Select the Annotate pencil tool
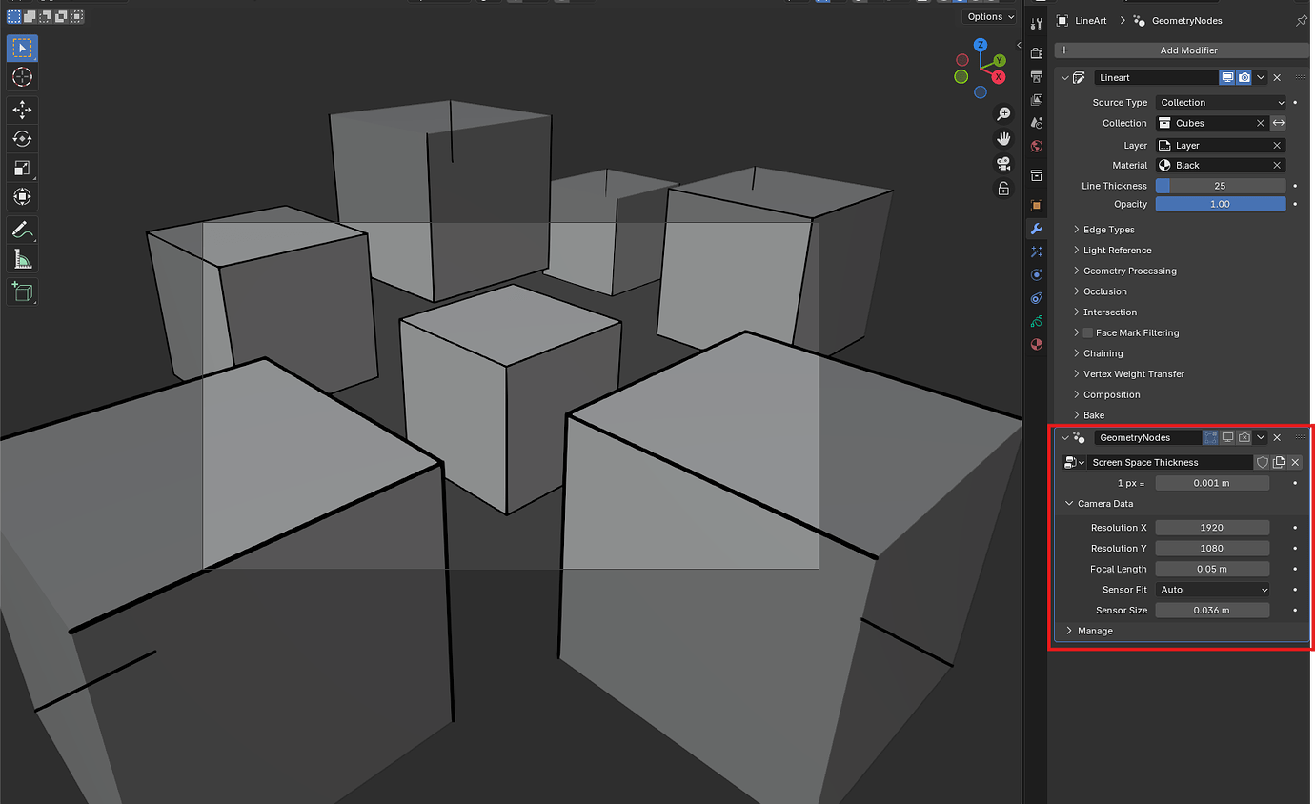 (x=23, y=230)
